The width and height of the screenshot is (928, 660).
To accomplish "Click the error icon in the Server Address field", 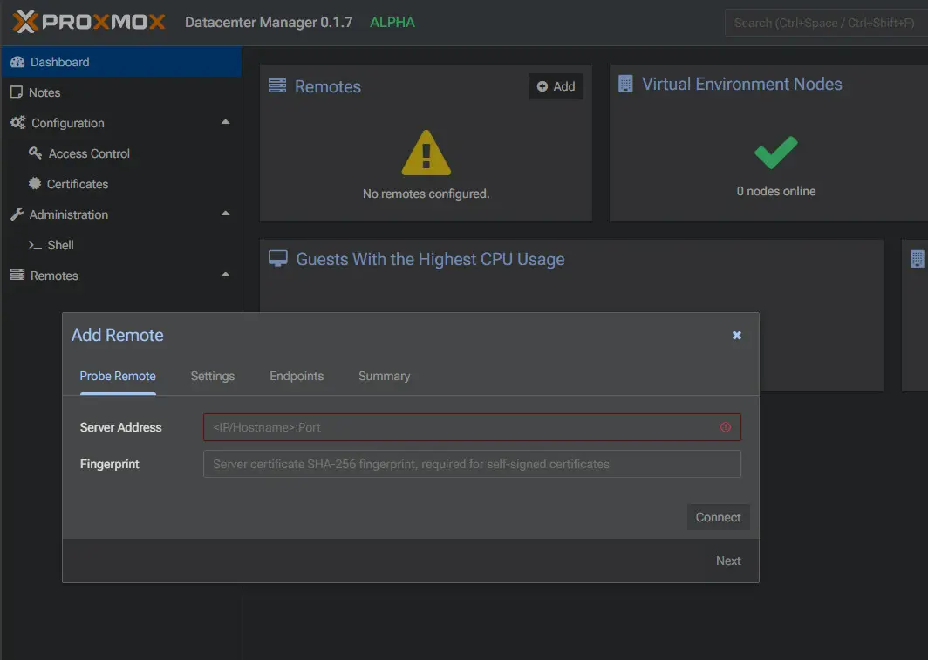I will (725, 427).
